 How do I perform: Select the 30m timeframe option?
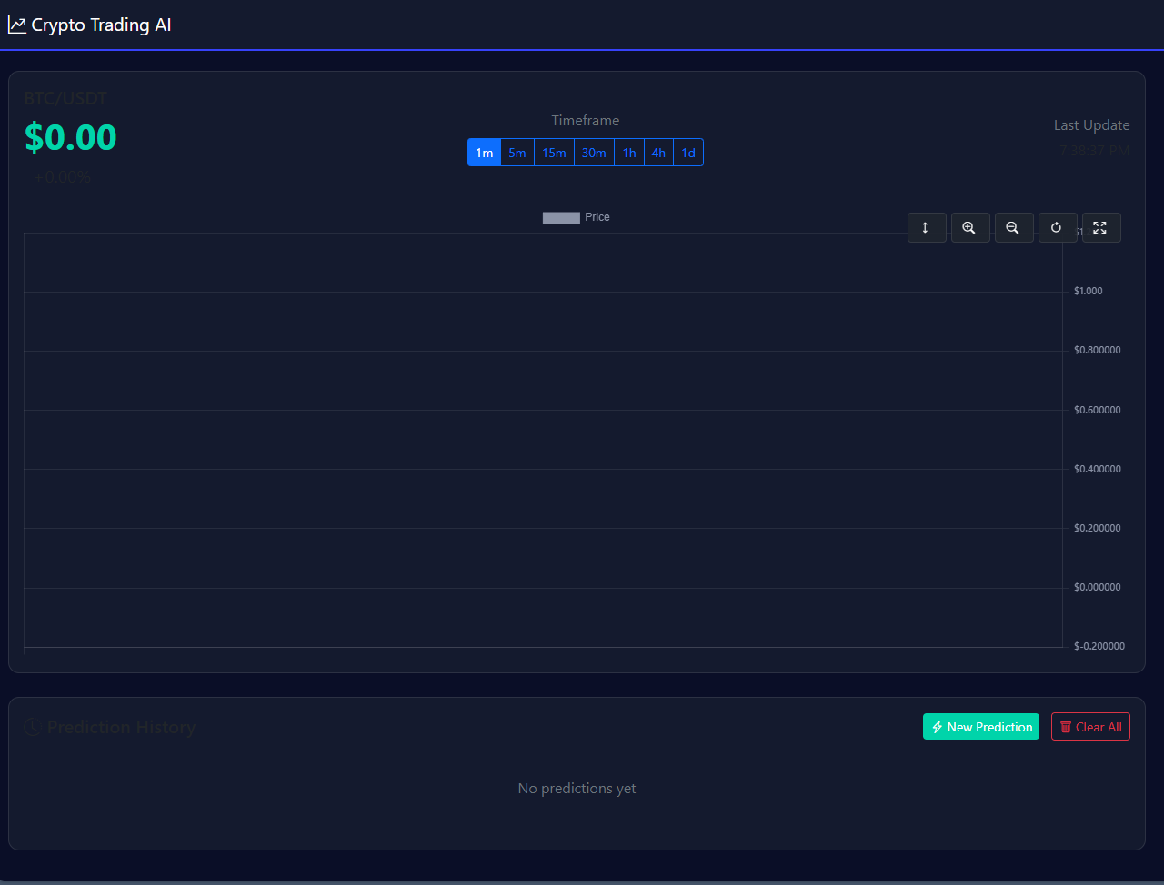tap(593, 152)
